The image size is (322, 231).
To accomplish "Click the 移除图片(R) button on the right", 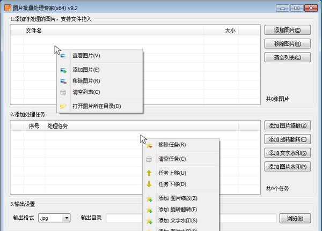I will [x=287, y=44].
